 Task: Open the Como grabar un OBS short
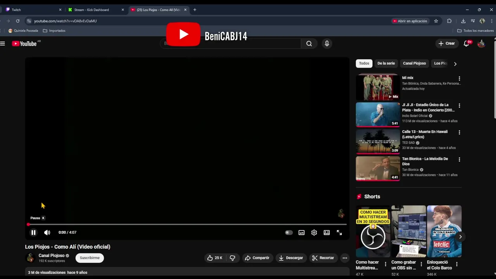click(408, 231)
